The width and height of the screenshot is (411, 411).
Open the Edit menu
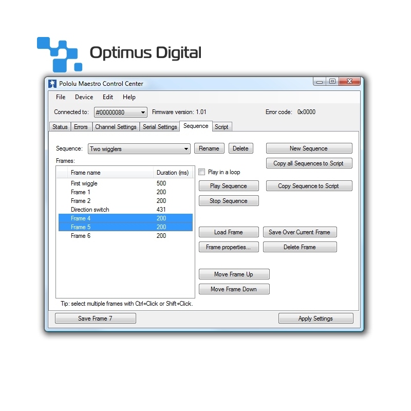click(108, 97)
